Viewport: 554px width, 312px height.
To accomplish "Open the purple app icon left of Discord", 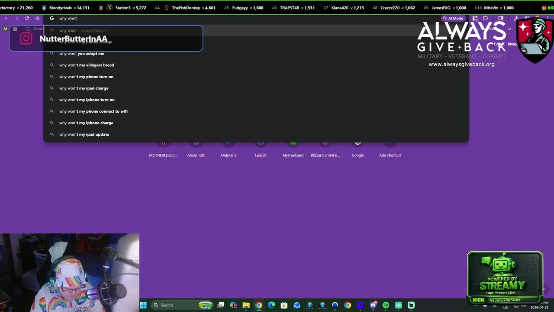I will click(x=360, y=305).
